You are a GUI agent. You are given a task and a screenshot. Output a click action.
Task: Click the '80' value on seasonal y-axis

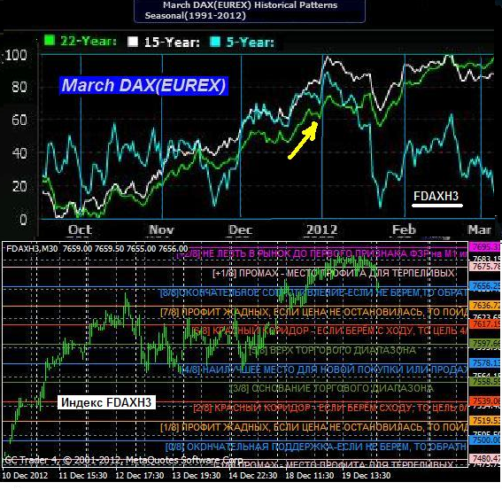(x=19, y=87)
